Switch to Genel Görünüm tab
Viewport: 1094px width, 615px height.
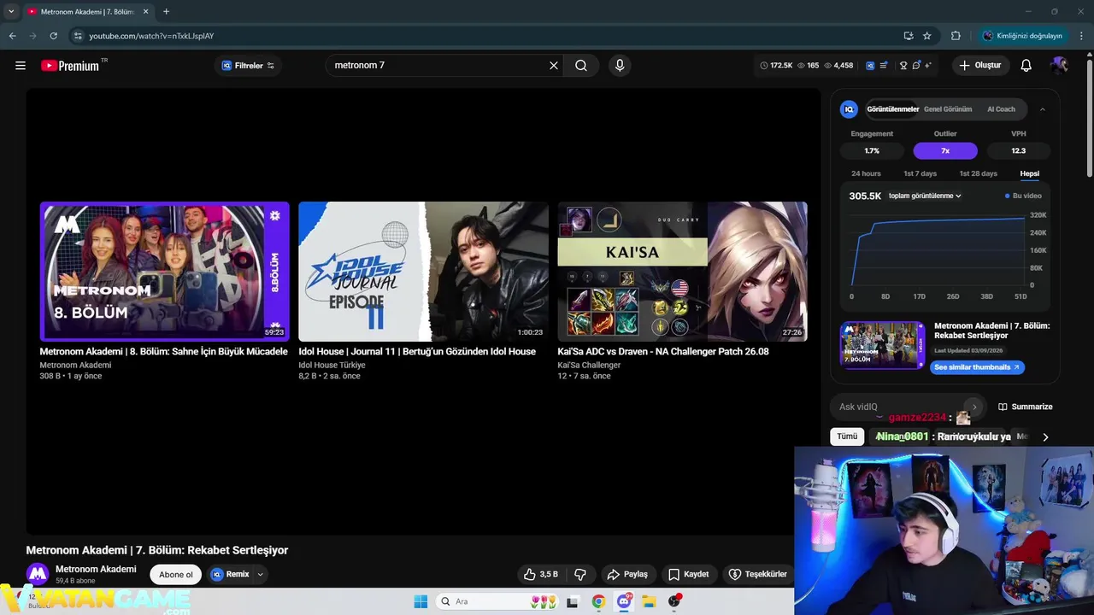tap(948, 109)
